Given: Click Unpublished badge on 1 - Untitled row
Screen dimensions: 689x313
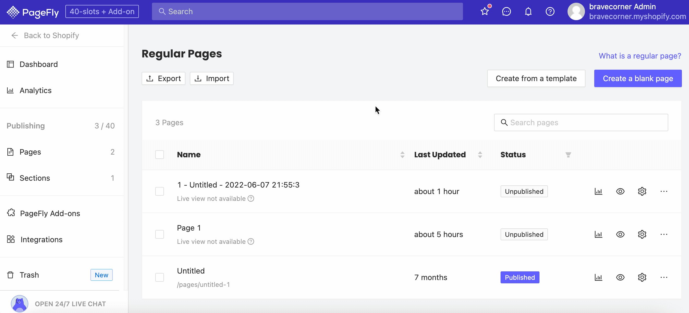Looking at the screenshot, I should click(524, 191).
